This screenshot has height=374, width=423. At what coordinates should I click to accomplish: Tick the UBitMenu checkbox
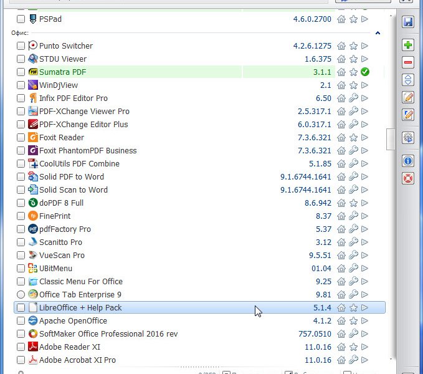21,269
